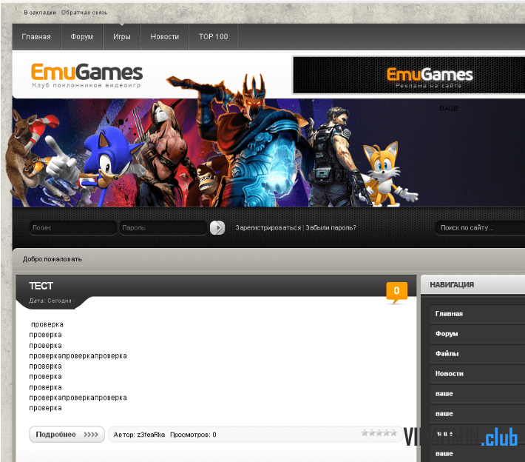
Task: Select Новости in the Навигация sidebar
Action: 478,374
